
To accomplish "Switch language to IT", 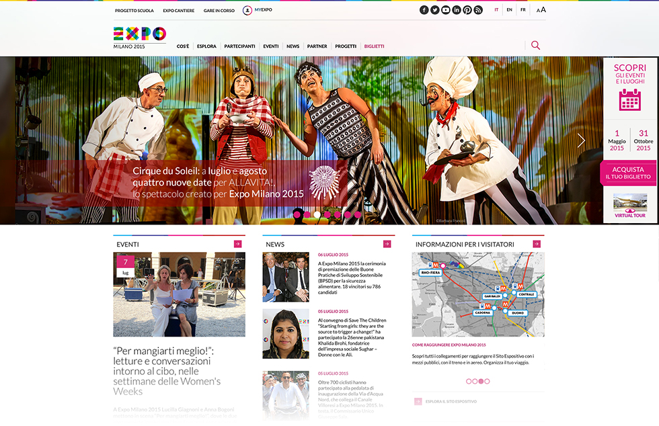I will pos(496,9).
